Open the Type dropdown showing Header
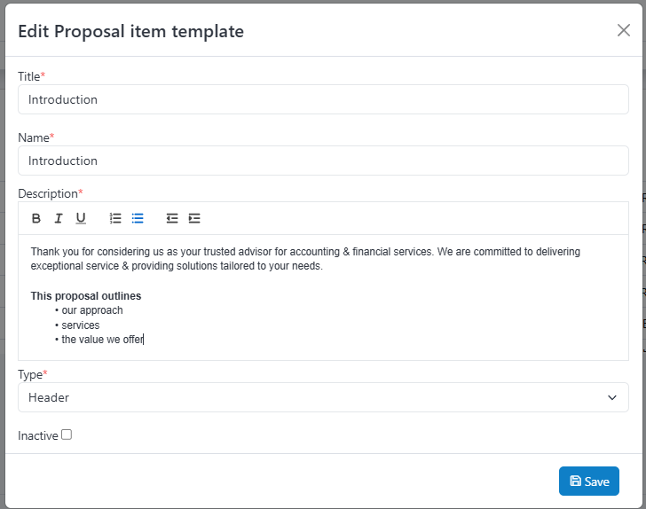Image resolution: width=646 pixels, height=509 pixels. pos(323,397)
